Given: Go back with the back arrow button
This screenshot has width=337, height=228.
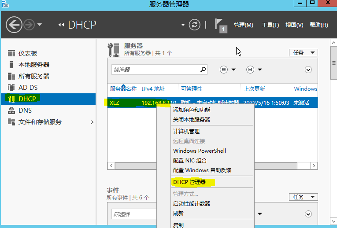Looking at the screenshot, I should click(14, 25).
